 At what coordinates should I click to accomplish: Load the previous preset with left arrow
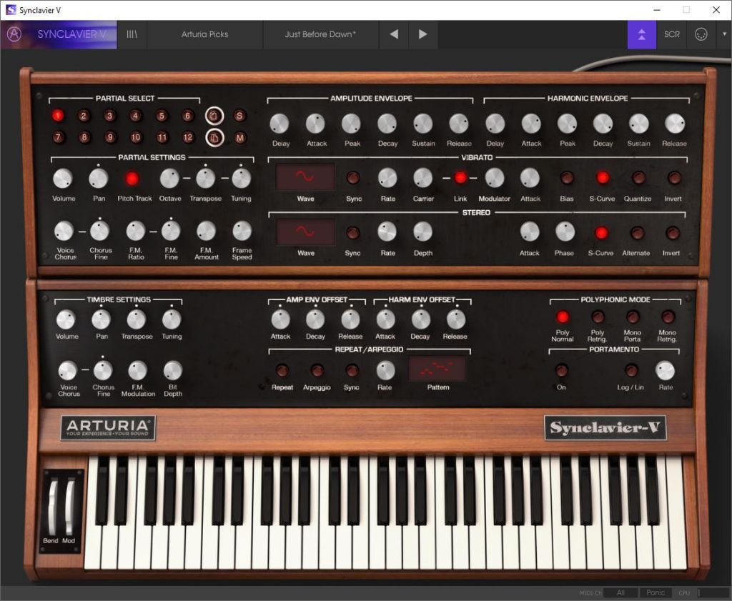[394, 34]
